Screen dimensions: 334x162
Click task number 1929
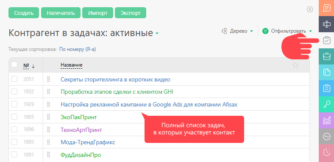pyautogui.click(x=28, y=104)
